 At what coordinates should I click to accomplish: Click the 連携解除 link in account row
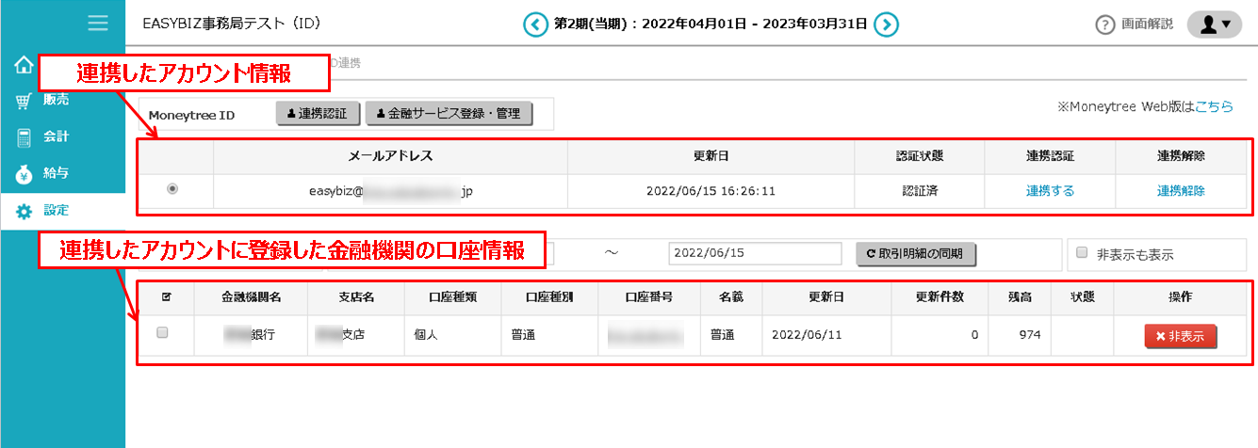(x=1181, y=190)
